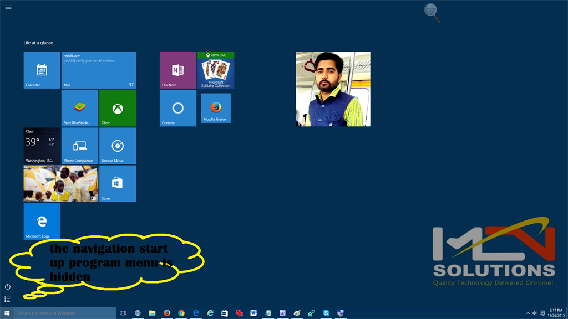The width and height of the screenshot is (568, 319).
Task: Open the News photo tile
Action: [x=61, y=184]
